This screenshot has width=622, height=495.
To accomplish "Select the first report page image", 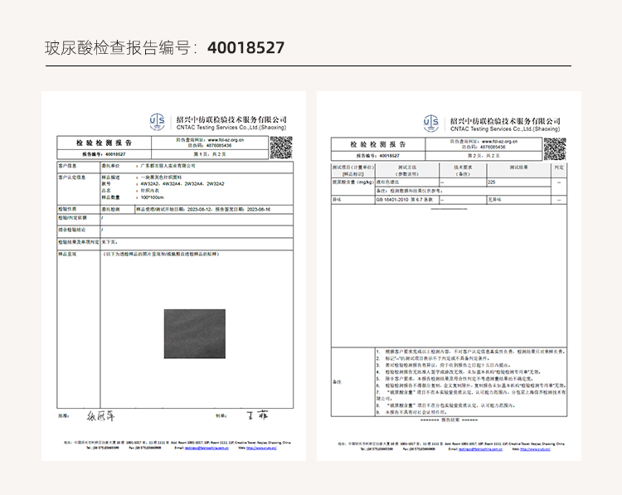I will point(173,275).
